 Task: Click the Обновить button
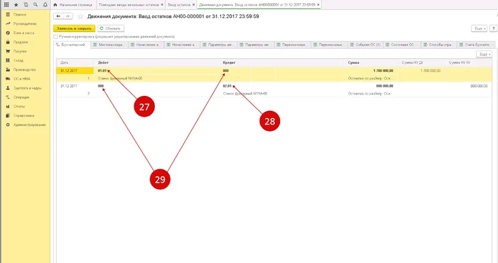point(110,29)
